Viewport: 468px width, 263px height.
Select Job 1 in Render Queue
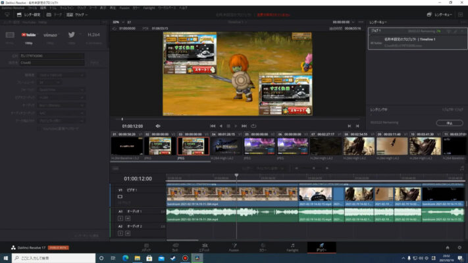(417, 39)
